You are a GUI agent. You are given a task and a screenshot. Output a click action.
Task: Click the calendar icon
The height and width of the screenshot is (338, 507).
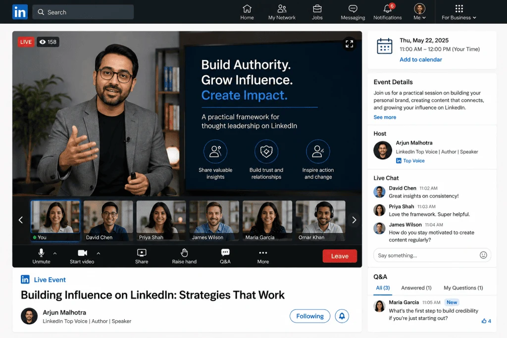point(384,46)
